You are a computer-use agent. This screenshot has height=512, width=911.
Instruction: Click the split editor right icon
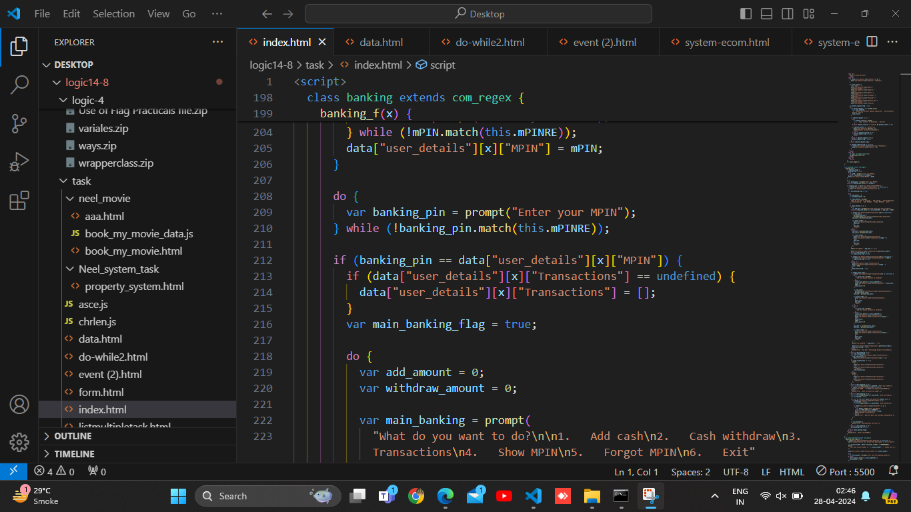coord(871,42)
